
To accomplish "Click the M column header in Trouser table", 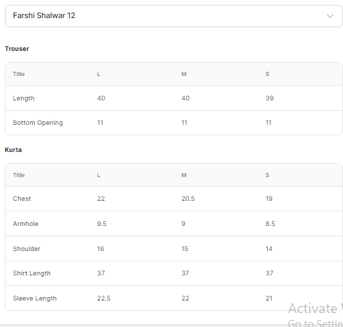I will click(x=184, y=74).
